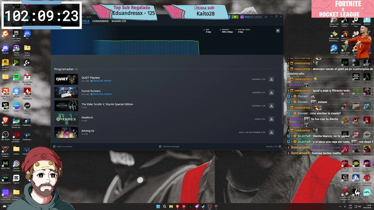Viewport: 374px width, 210px height.
Task: Open the UFL desktop shortcut
Action: 367,194
